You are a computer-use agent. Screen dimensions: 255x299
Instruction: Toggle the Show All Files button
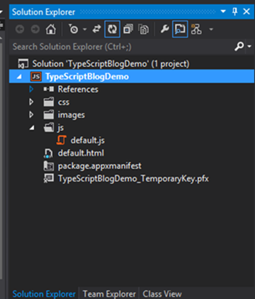(x=143, y=29)
